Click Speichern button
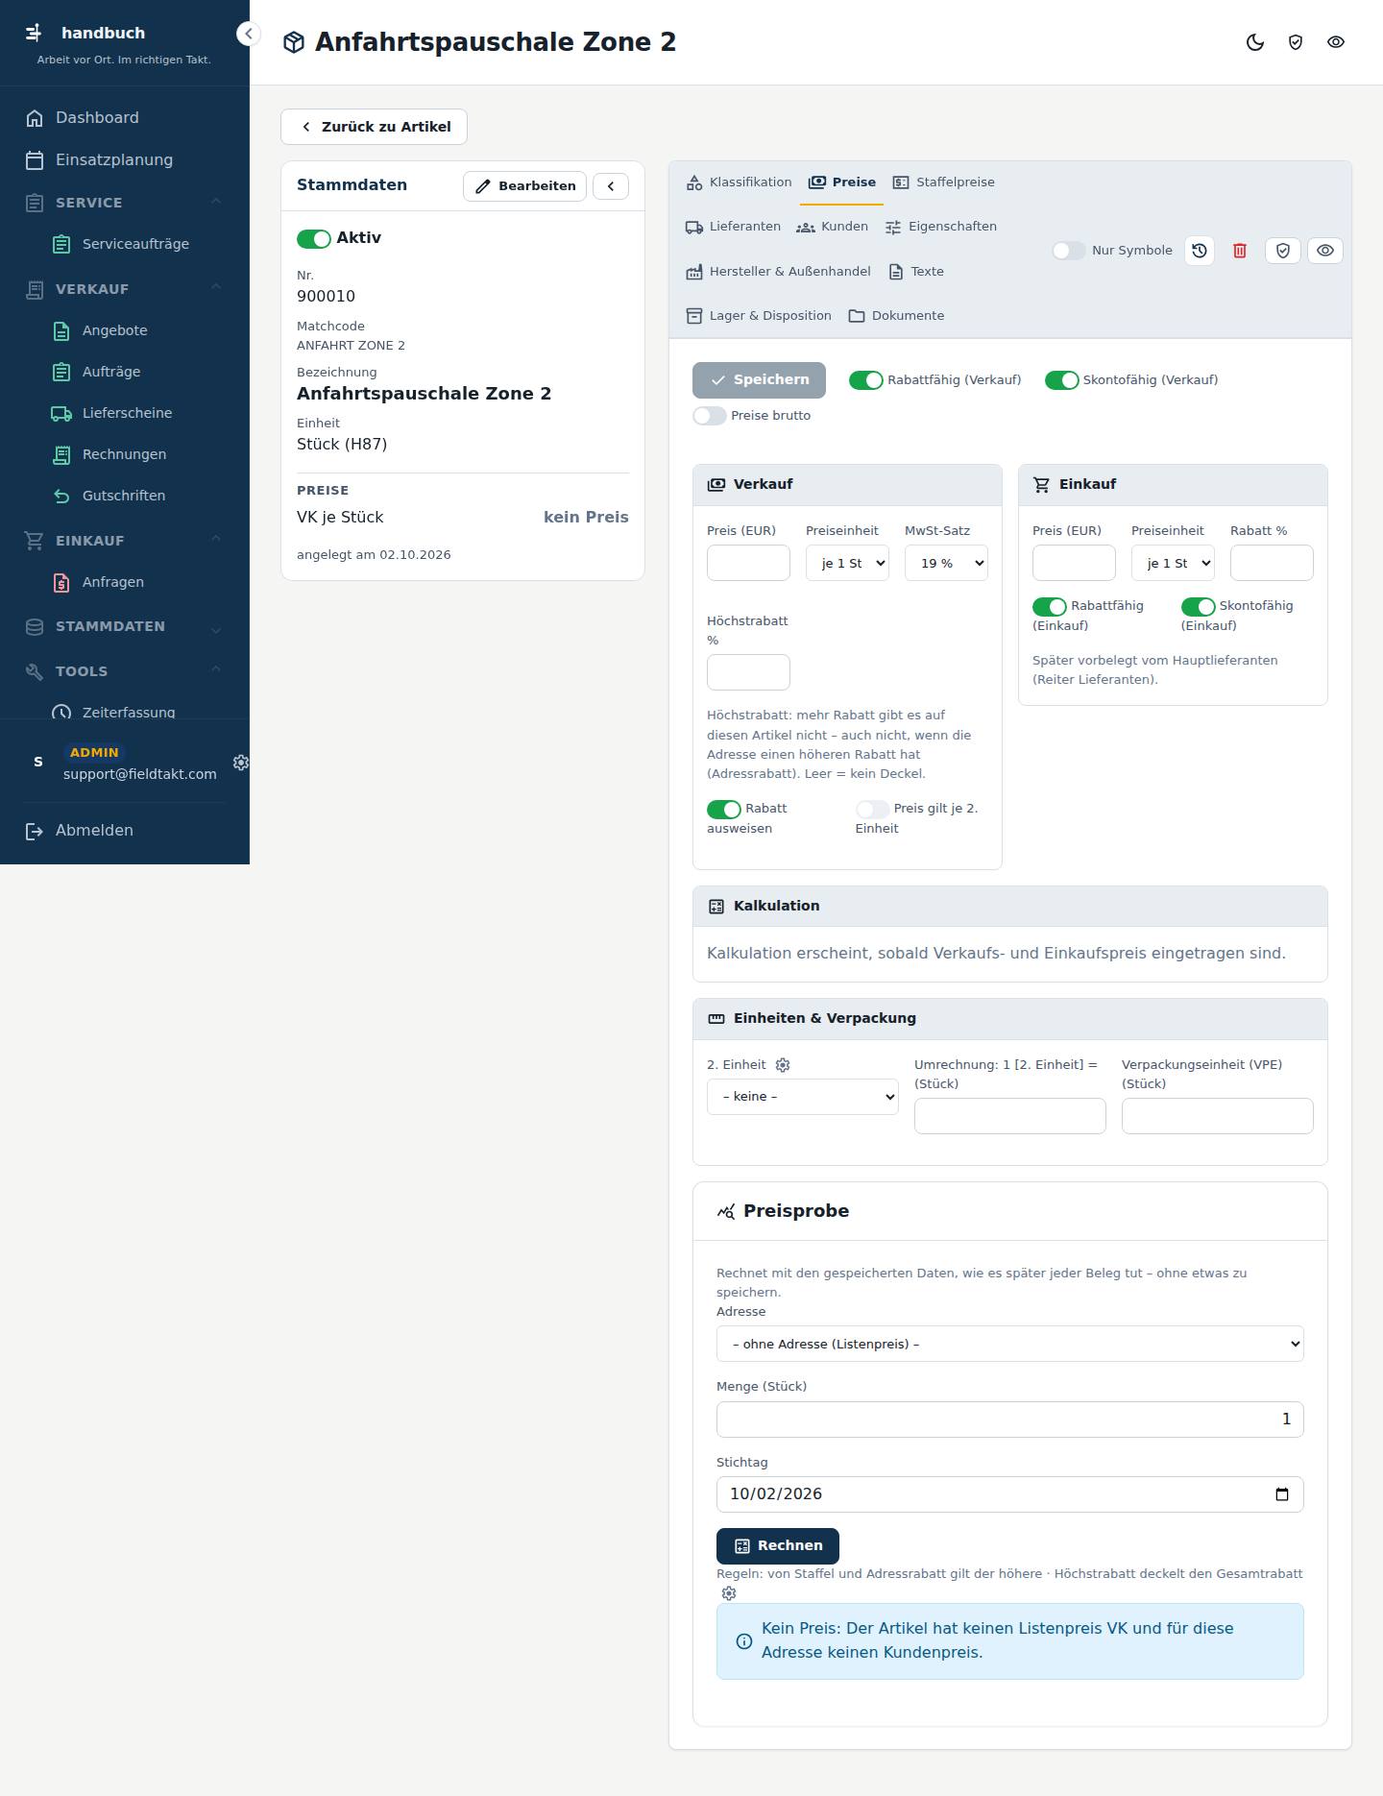1383x1796 pixels. click(x=759, y=380)
